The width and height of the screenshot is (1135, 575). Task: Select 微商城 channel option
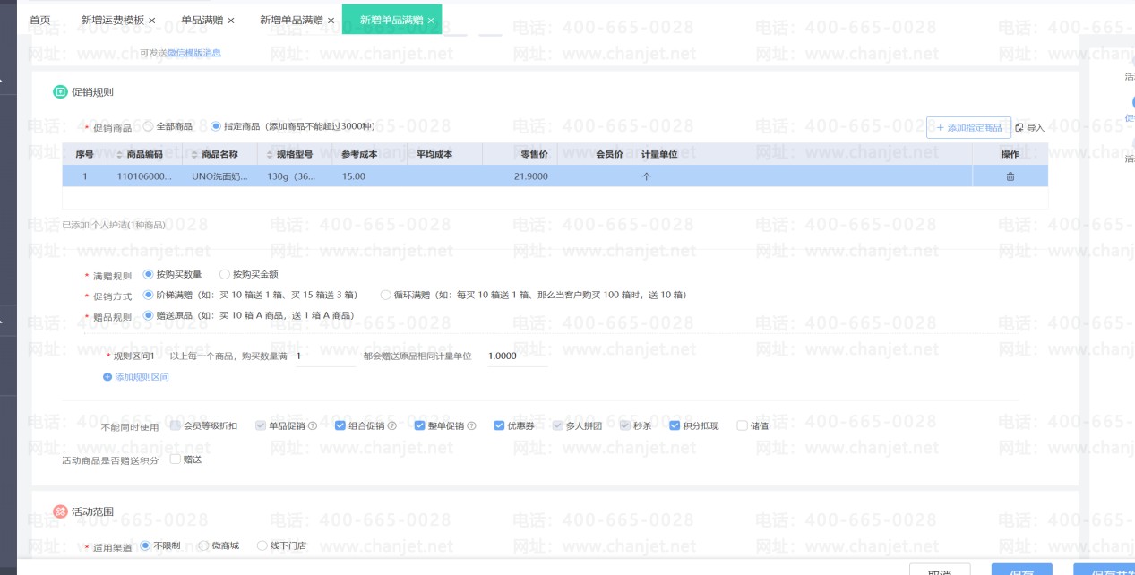pos(204,545)
